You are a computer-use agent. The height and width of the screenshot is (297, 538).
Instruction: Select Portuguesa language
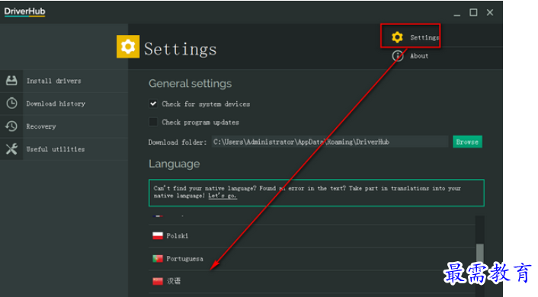click(184, 259)
